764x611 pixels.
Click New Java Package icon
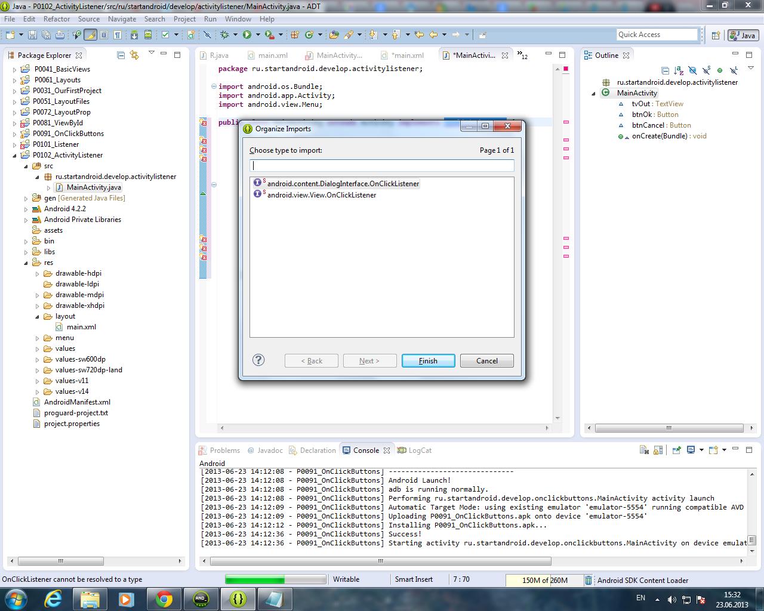pos(294,35)
